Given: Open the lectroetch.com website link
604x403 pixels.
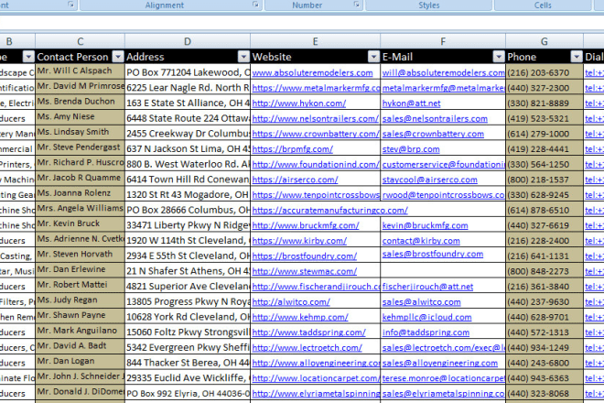Looking at the screenshot, I should [x=307, y=348].
